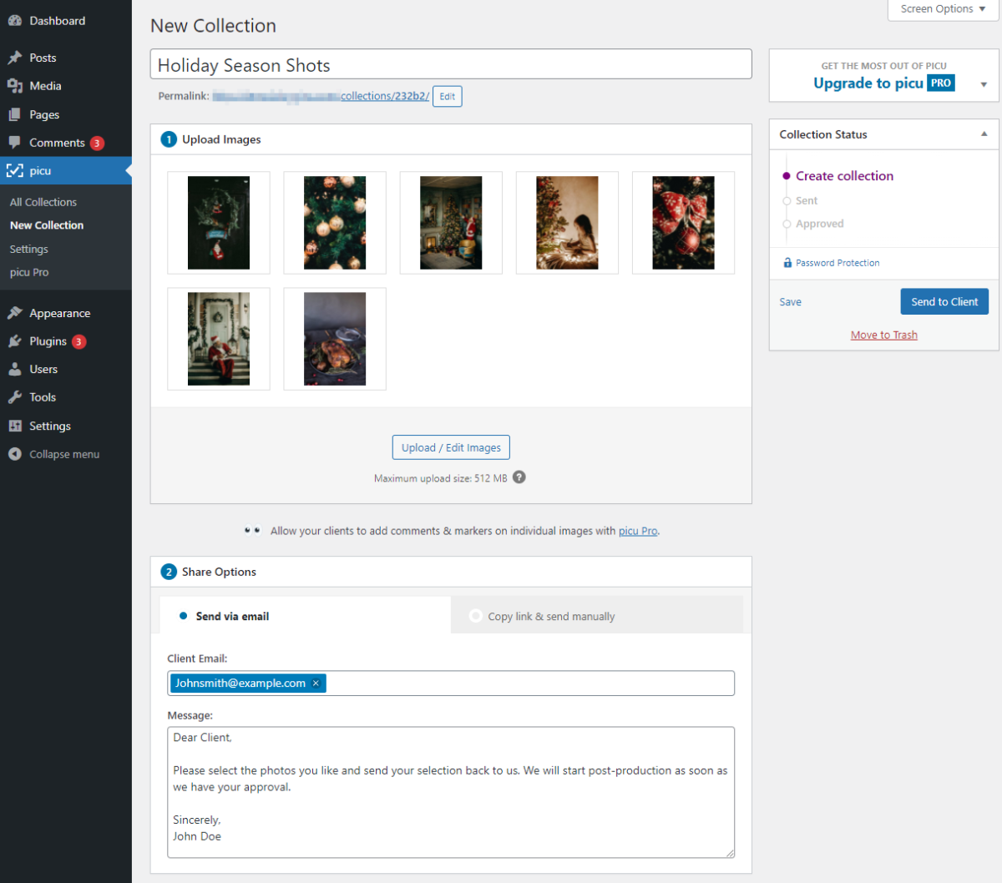Click the Send to Client button
Viewport: 1002px width, 883px height.
944,302
